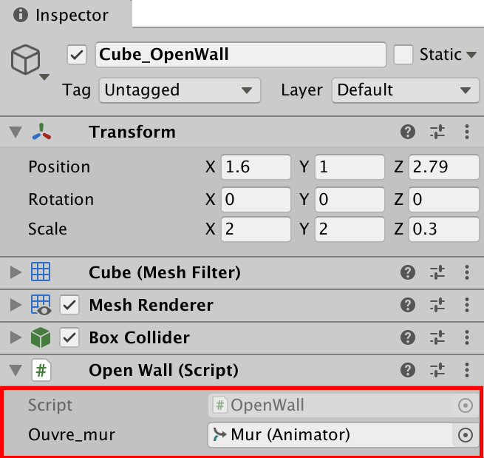Image resolution: width=484 pixels, height=458 pixels.
Task: Collapse the Transform component foldout
Action: coord(16,132)
